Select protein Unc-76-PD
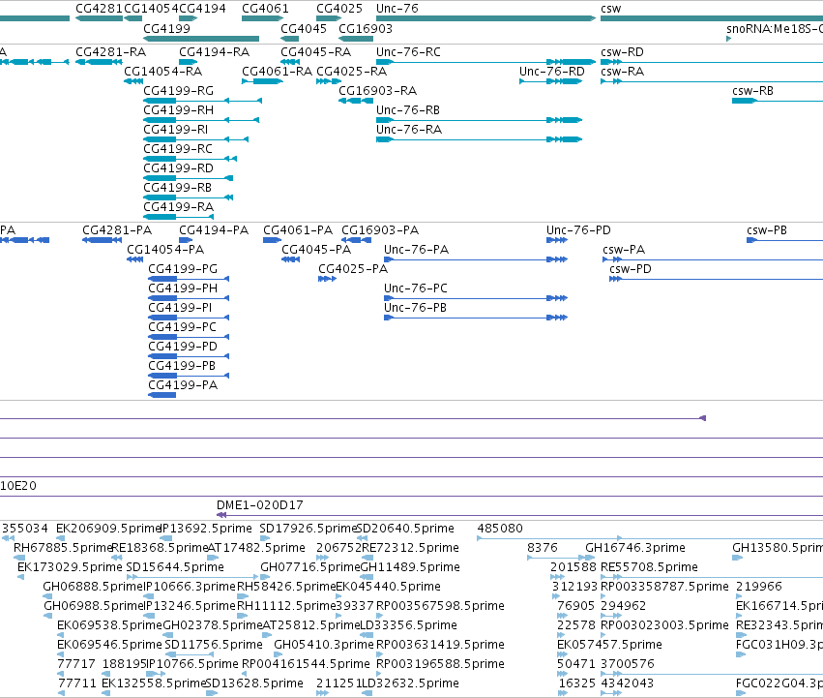This screenshot has width=823, height=698. pos(557,240)
